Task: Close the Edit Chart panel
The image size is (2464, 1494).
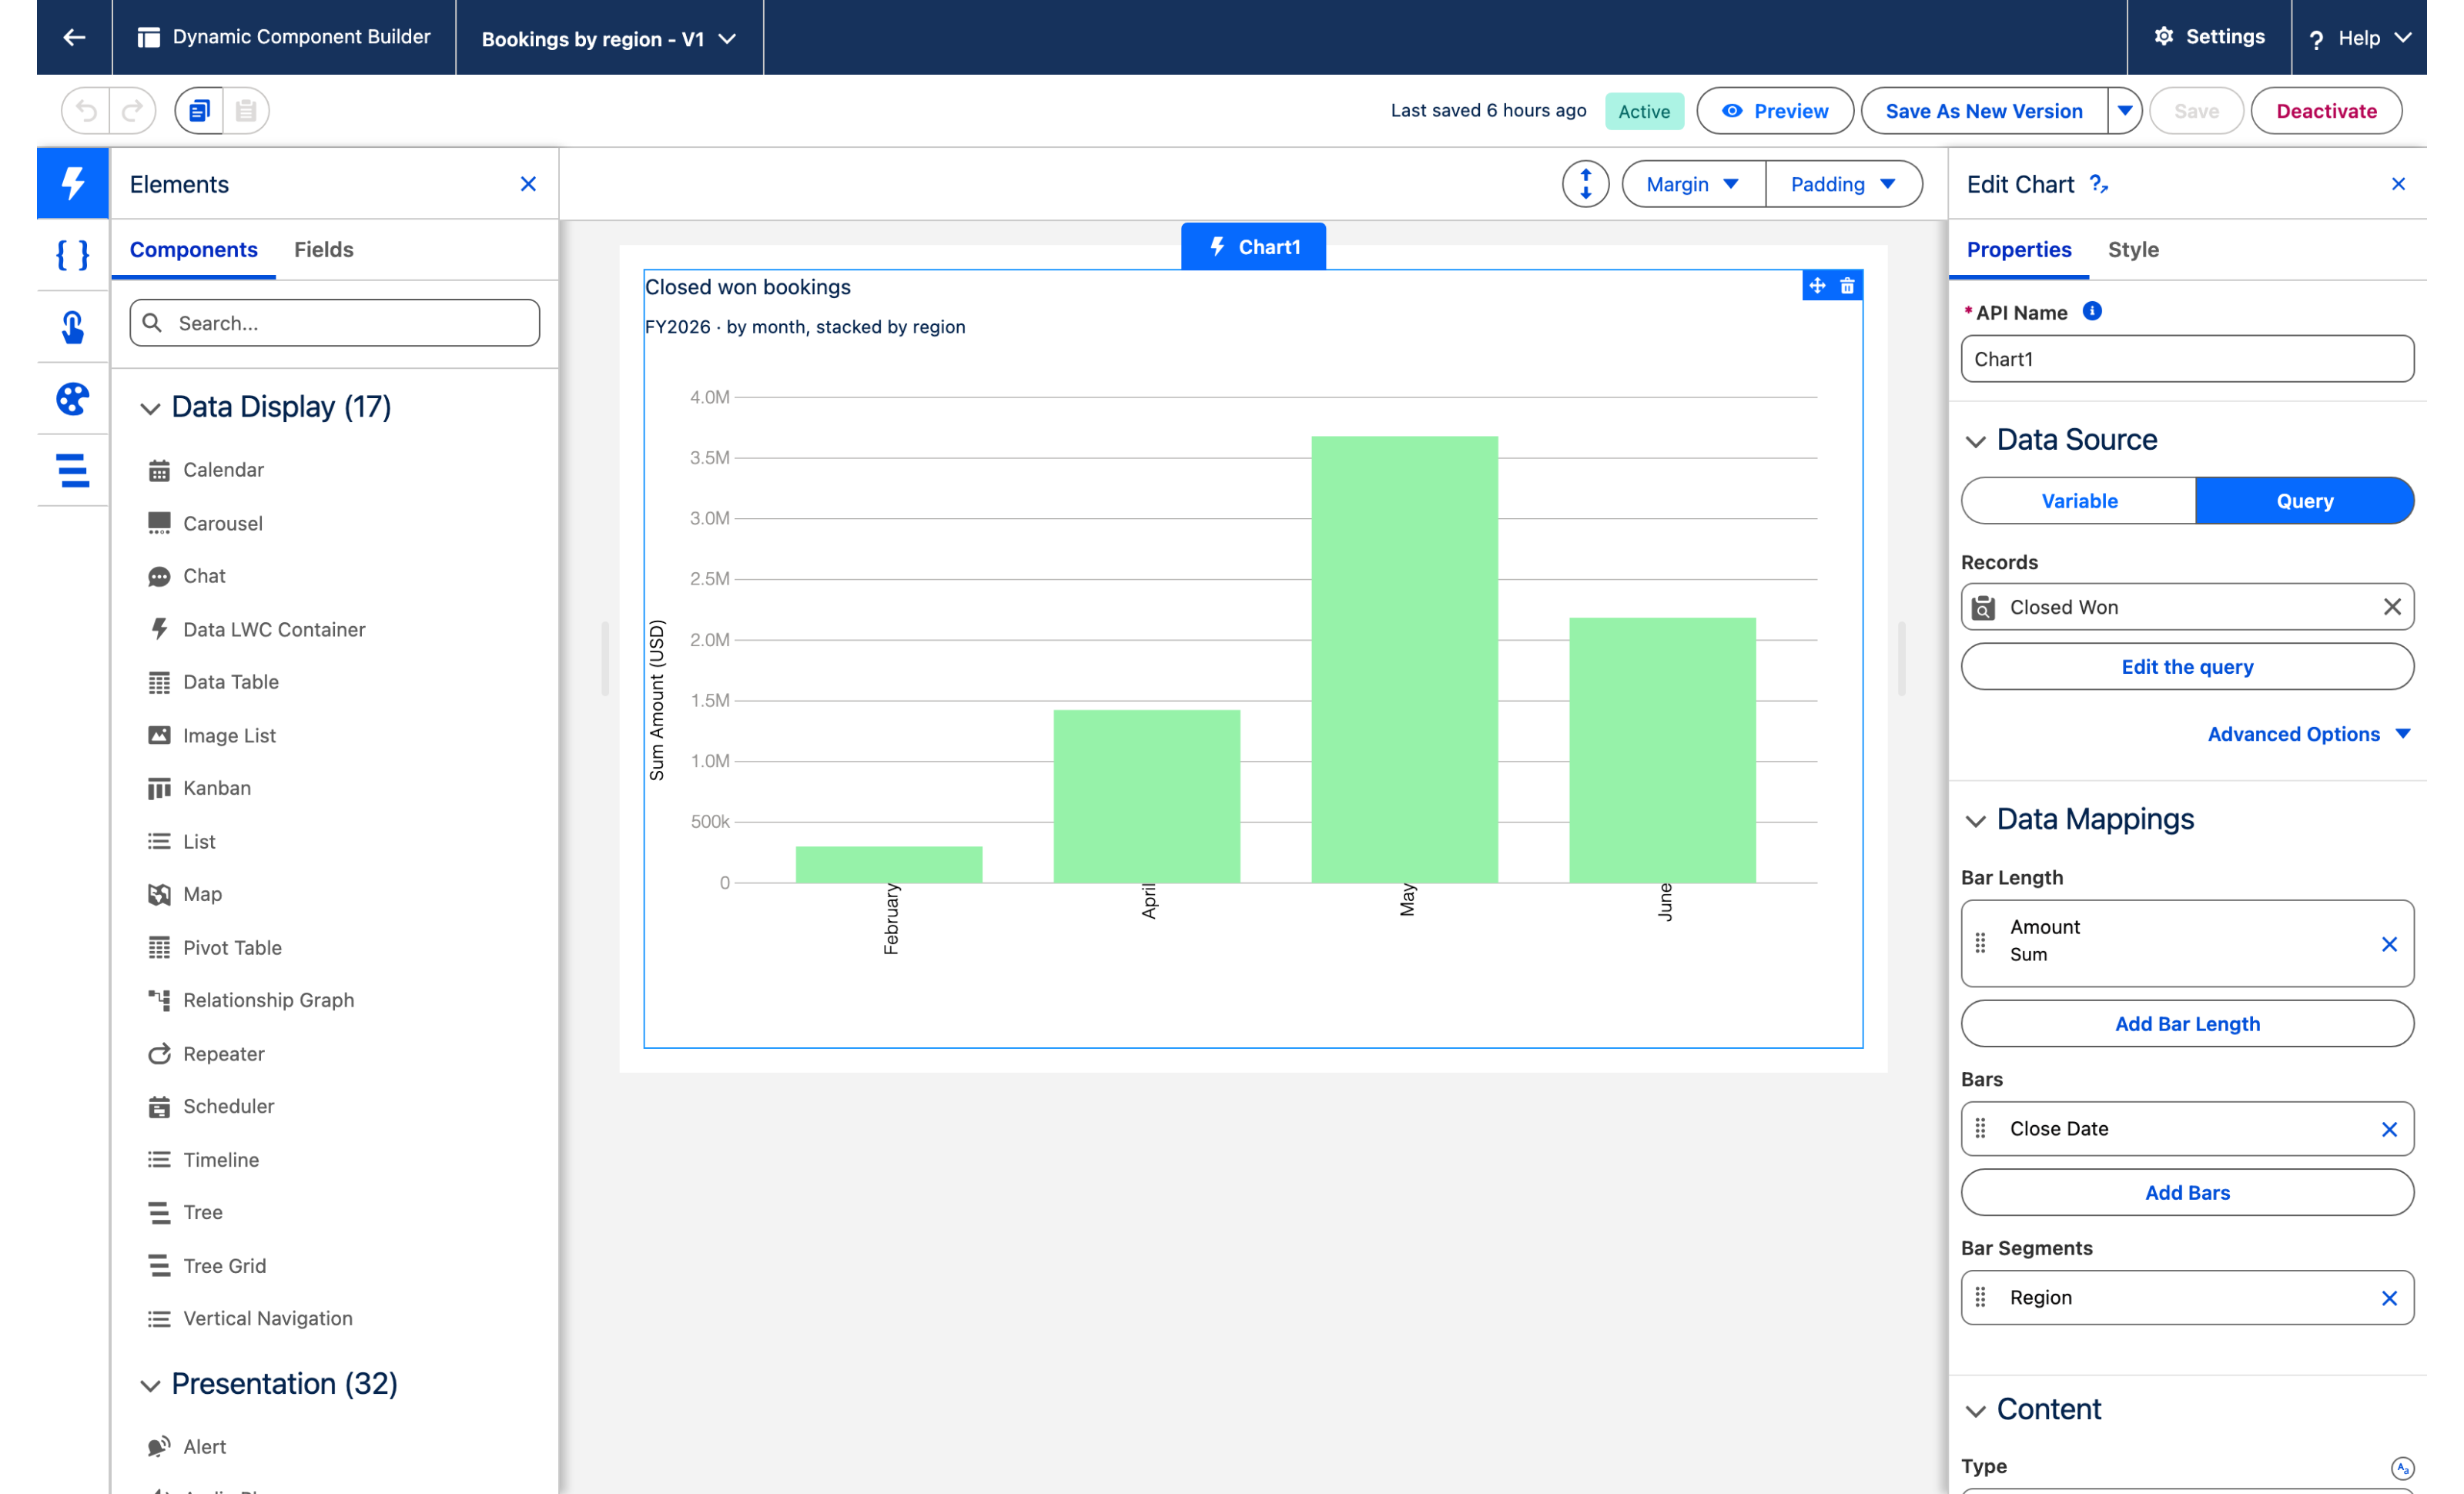Action: [2398, 184]
